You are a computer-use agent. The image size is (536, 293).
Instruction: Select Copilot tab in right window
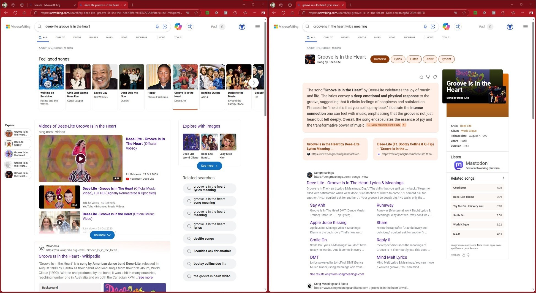pyautogui.click(x=328, y=37)
